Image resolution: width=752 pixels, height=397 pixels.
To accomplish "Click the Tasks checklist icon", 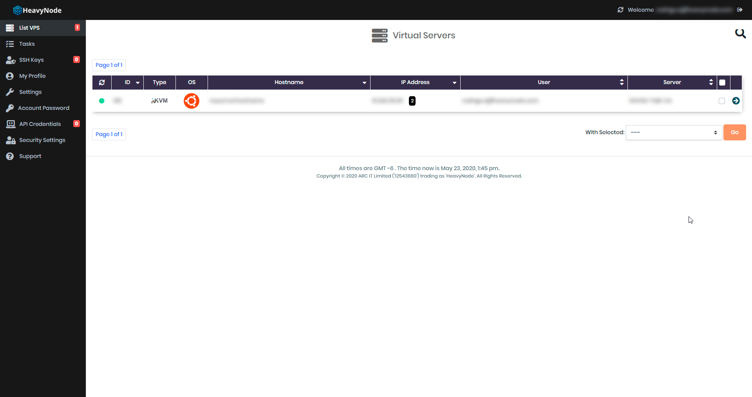I will tap(10, 44).
